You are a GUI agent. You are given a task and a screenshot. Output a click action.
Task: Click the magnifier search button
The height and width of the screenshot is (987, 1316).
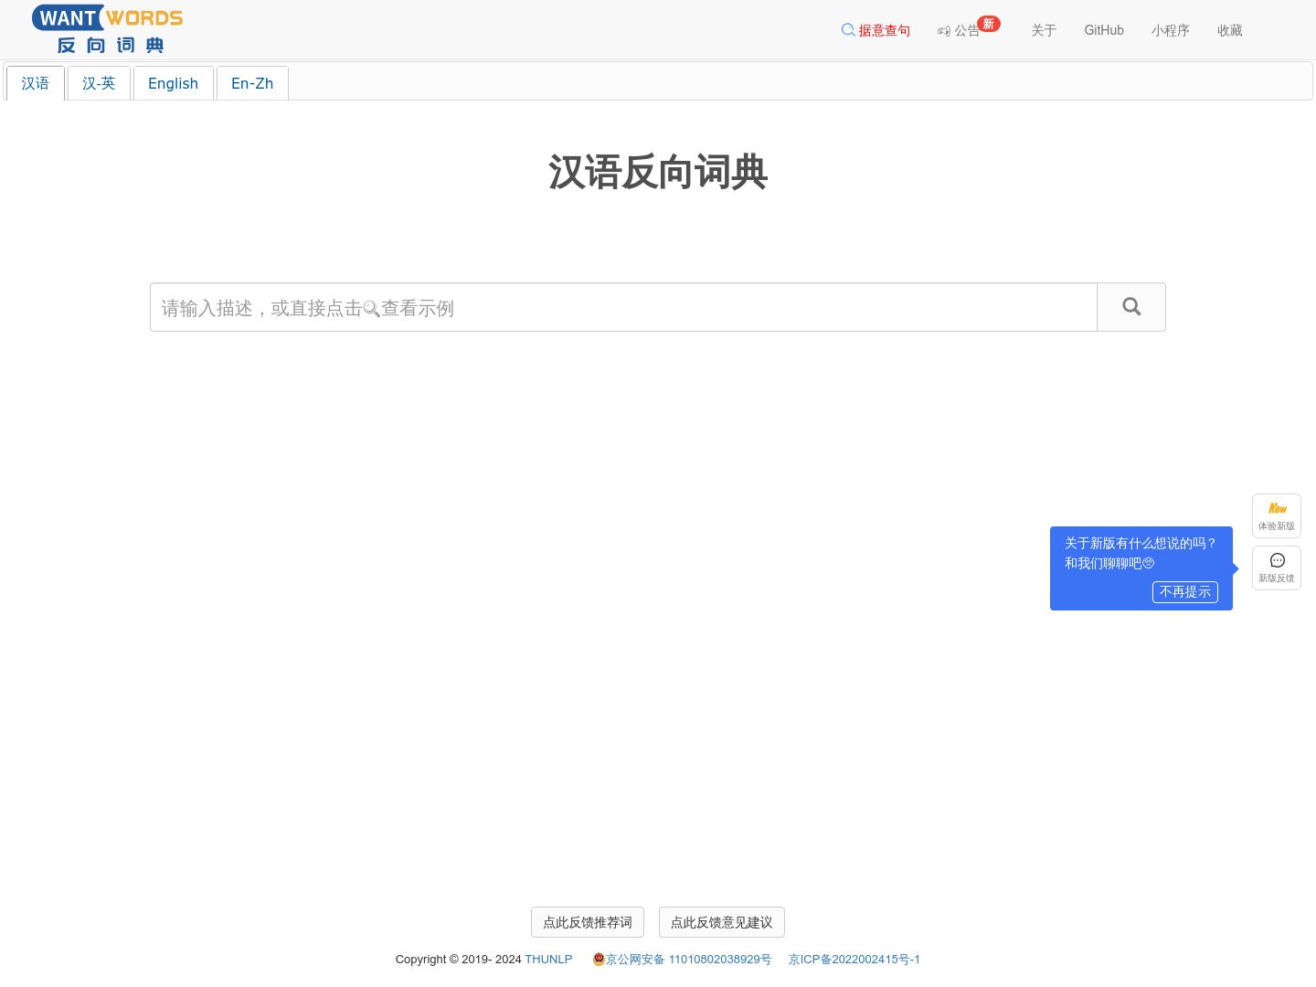tap(1131, 307)
